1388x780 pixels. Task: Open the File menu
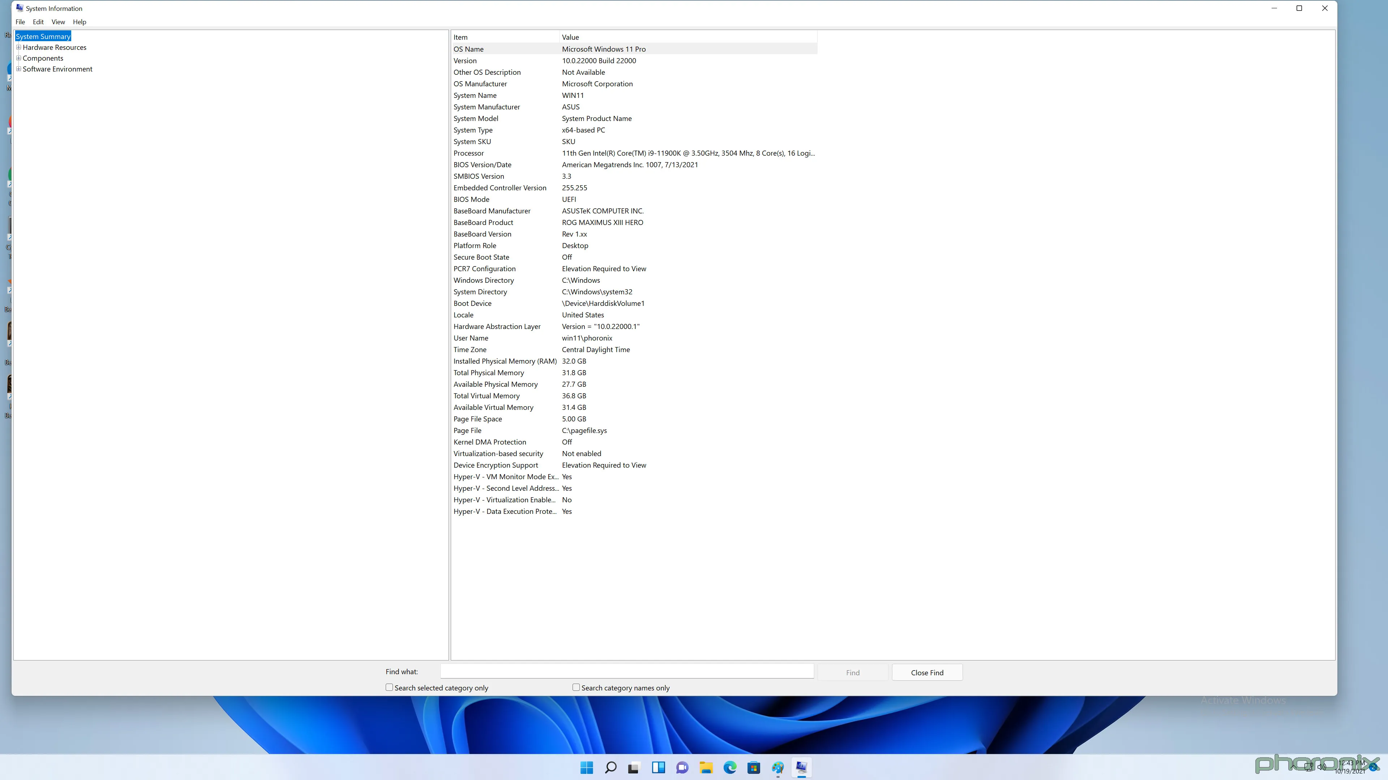point(21,22)
